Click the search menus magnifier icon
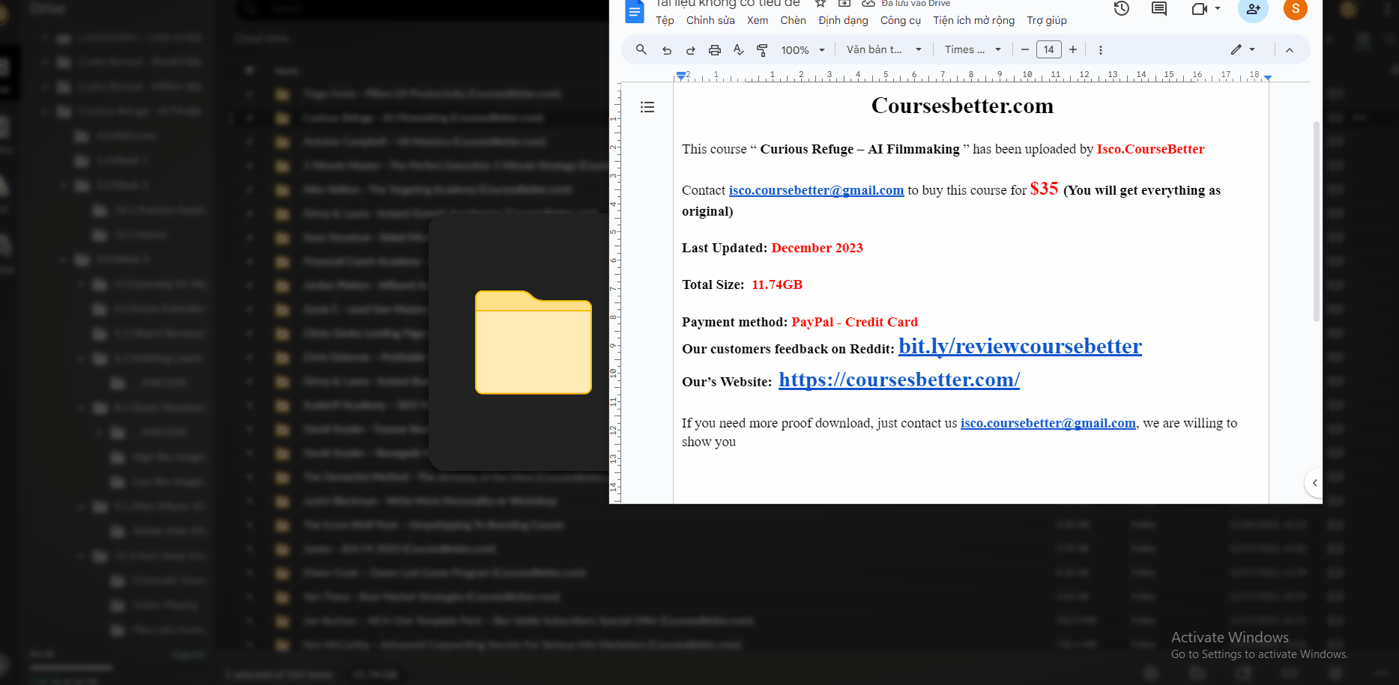 click(641, 49)
